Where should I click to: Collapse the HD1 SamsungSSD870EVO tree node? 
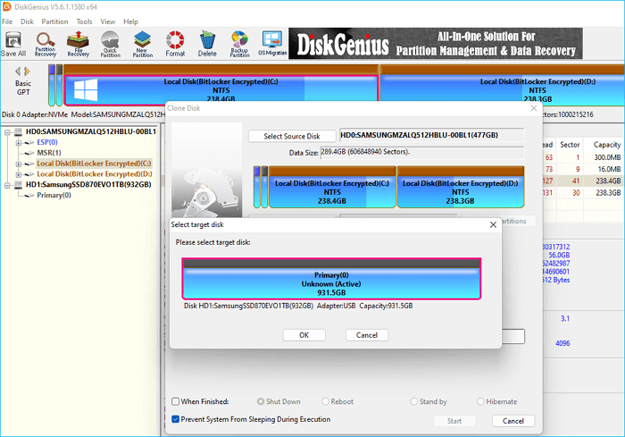click(7, 185)
